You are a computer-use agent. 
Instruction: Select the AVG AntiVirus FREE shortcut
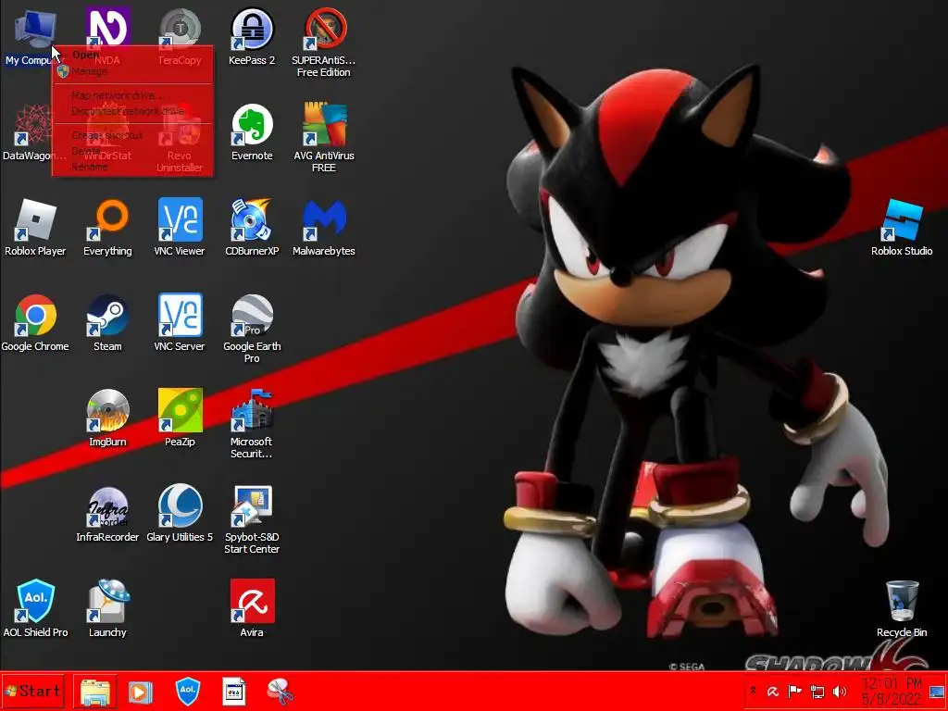(323, 138)
